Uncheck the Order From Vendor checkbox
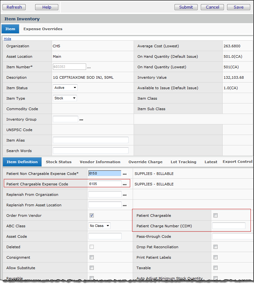 point(92,216)
